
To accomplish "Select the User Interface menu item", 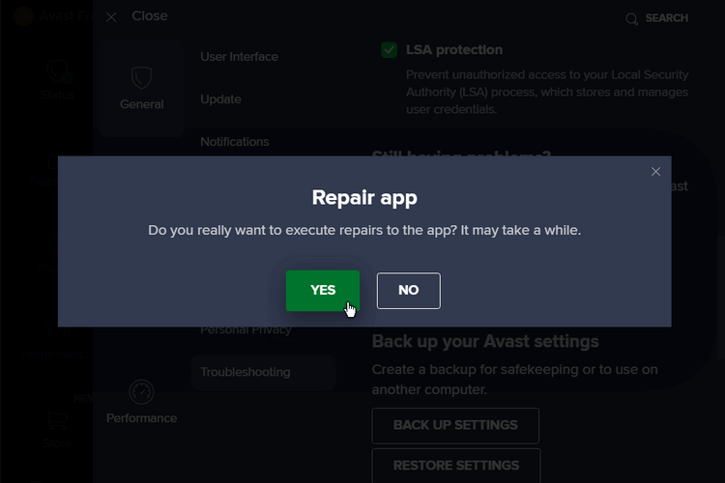I will click(239, 56).
